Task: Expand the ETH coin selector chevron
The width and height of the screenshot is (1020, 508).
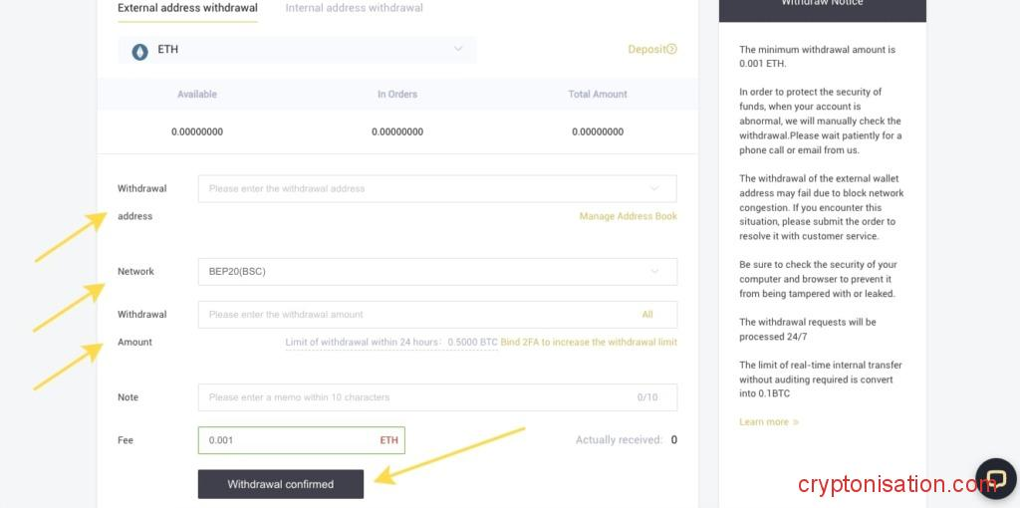Action: click(x=458, y=49)
